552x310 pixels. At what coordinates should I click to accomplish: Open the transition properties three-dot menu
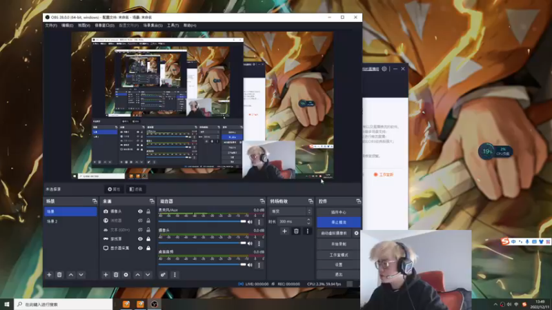click(x=307, y=231)
